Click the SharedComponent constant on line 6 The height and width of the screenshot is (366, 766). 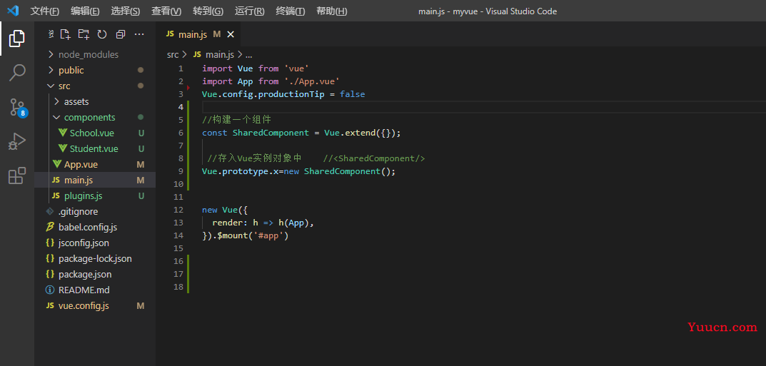(x=271, y=133)
